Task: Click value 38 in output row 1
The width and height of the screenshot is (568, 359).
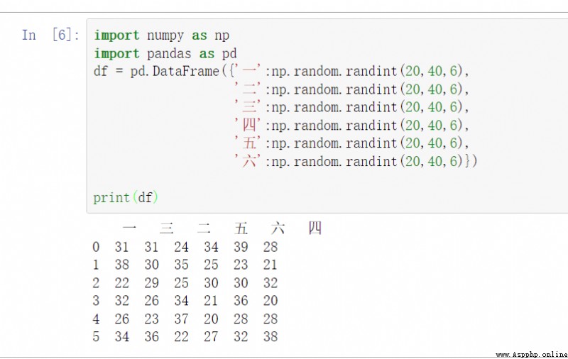Action: 121,265
